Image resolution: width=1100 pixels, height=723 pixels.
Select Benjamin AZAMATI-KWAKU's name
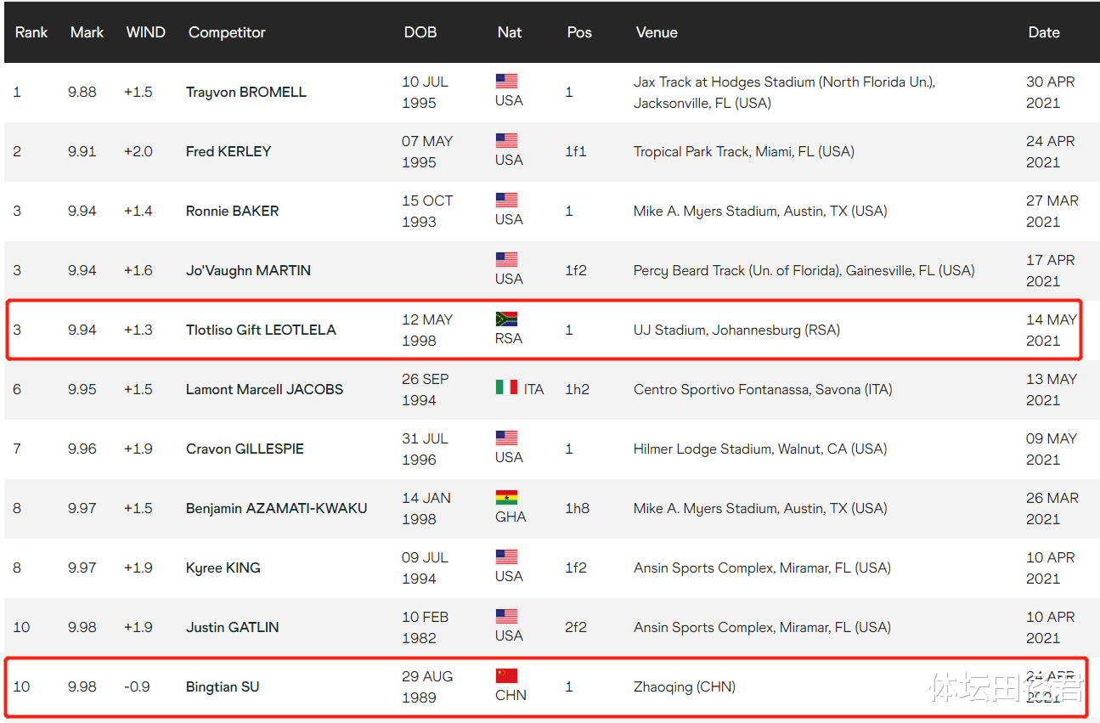coord(276,508)
